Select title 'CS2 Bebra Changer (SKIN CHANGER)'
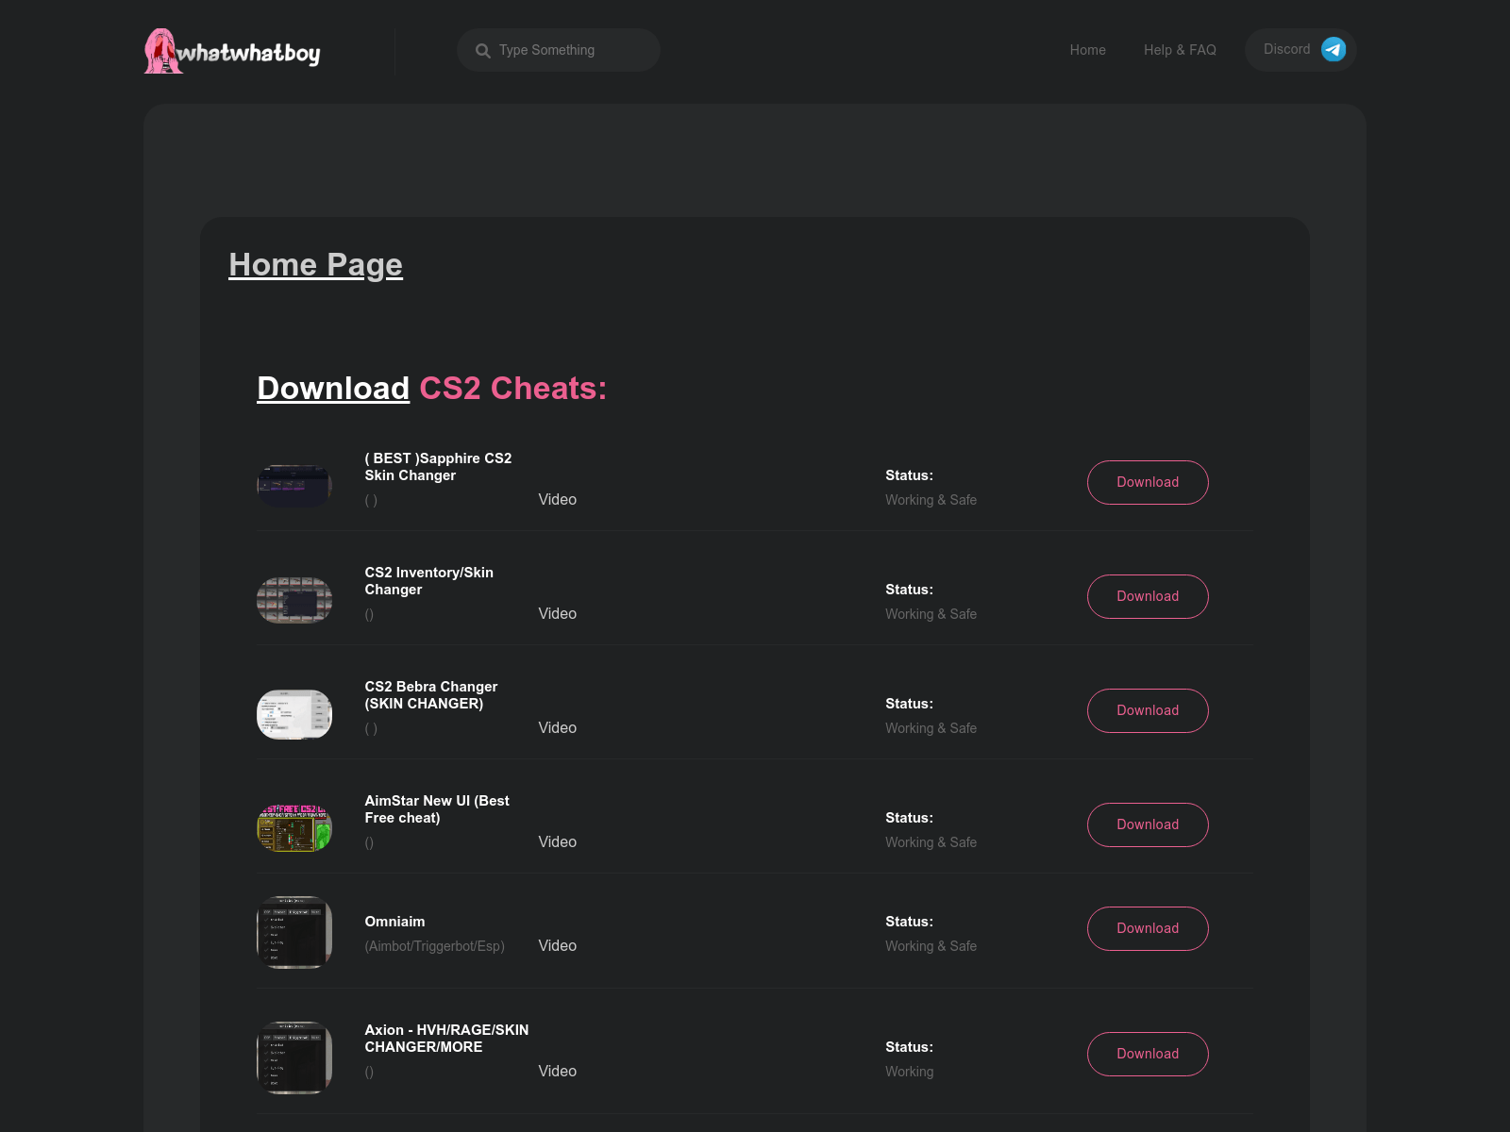Viewport: 1510px width, 1132px height. coord(430,695)
